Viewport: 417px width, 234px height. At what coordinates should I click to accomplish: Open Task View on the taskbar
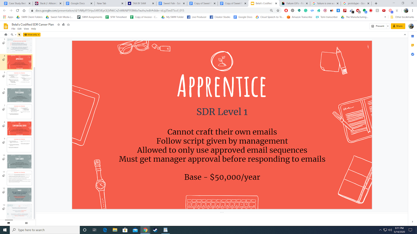pos(95,230)
